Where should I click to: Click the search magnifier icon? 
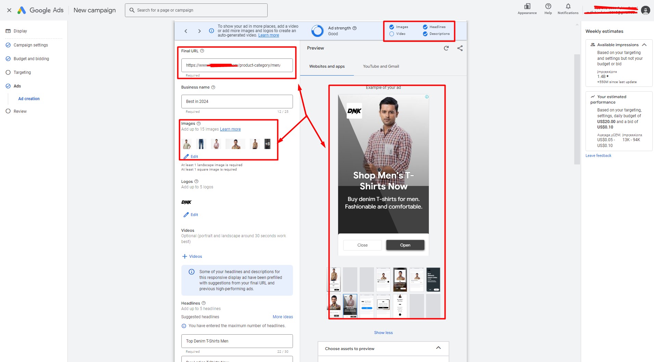(132, 10)
